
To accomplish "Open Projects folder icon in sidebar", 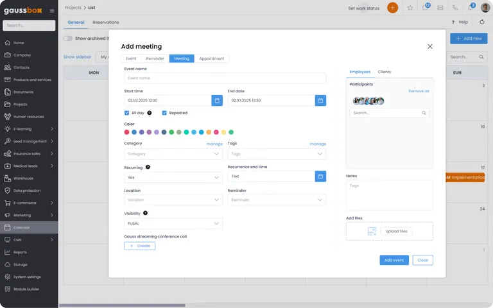I will pos(8,105).
